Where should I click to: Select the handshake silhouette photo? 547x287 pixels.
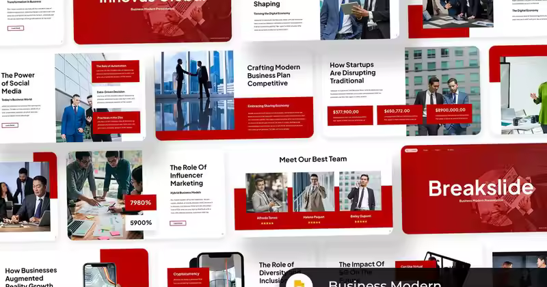(x=195, y=91)
